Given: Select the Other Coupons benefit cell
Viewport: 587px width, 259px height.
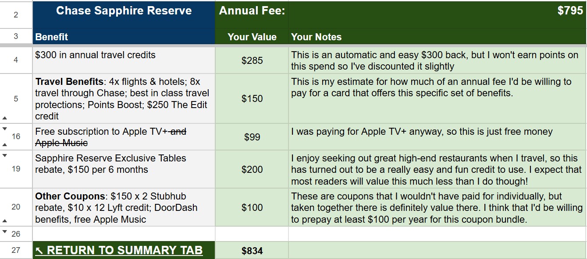Looking at the screenshot, I should (124, 207).
